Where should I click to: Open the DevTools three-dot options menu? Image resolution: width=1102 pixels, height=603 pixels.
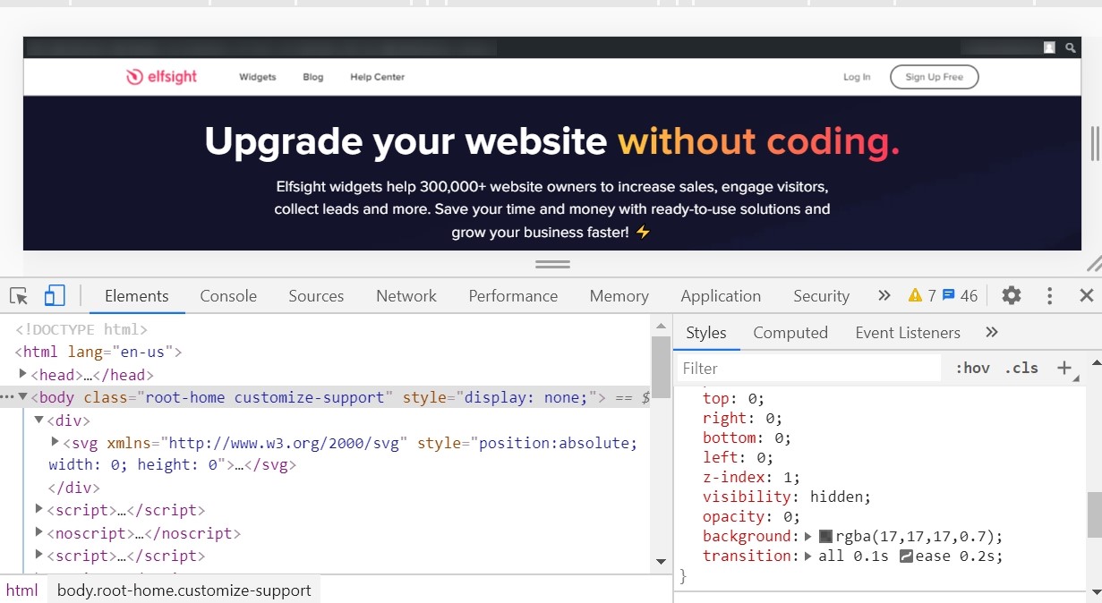pos(1049,296)
